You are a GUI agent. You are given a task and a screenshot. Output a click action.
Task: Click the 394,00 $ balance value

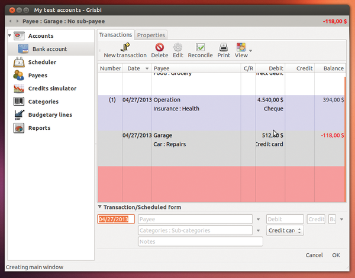(333, 100)
